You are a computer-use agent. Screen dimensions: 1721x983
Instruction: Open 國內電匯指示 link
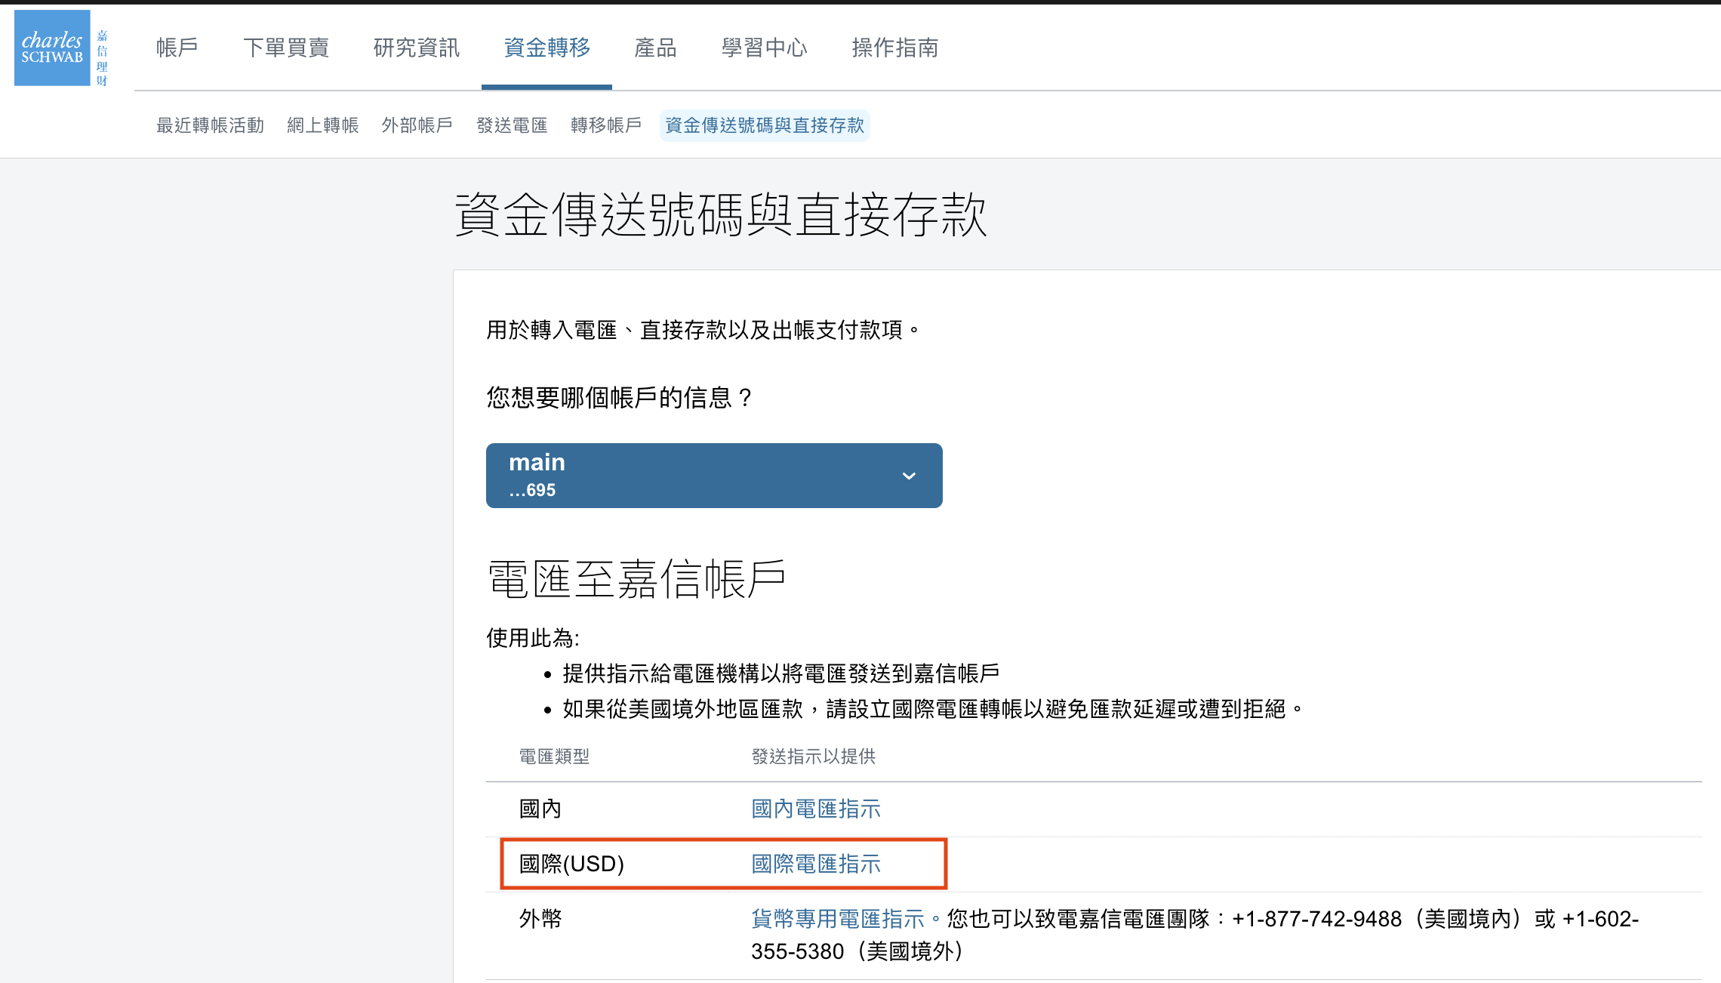816,809
